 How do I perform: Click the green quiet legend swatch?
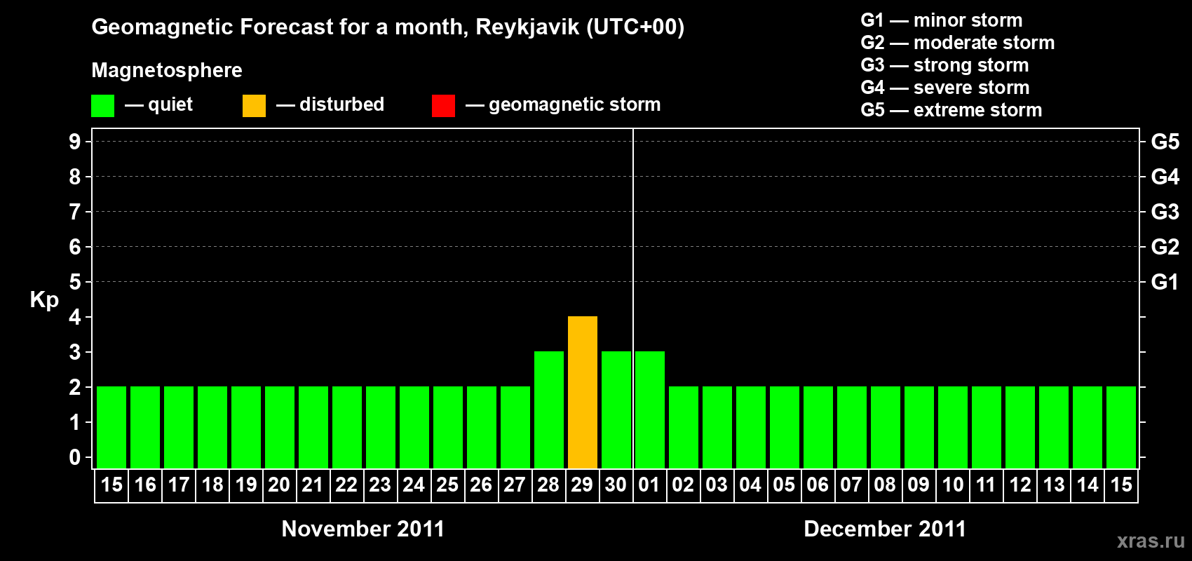(102, 106)
